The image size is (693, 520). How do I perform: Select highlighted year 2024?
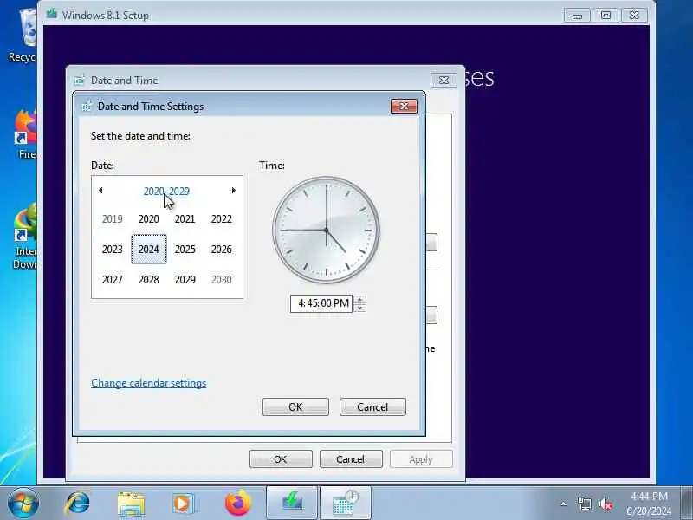click(149, 250)
